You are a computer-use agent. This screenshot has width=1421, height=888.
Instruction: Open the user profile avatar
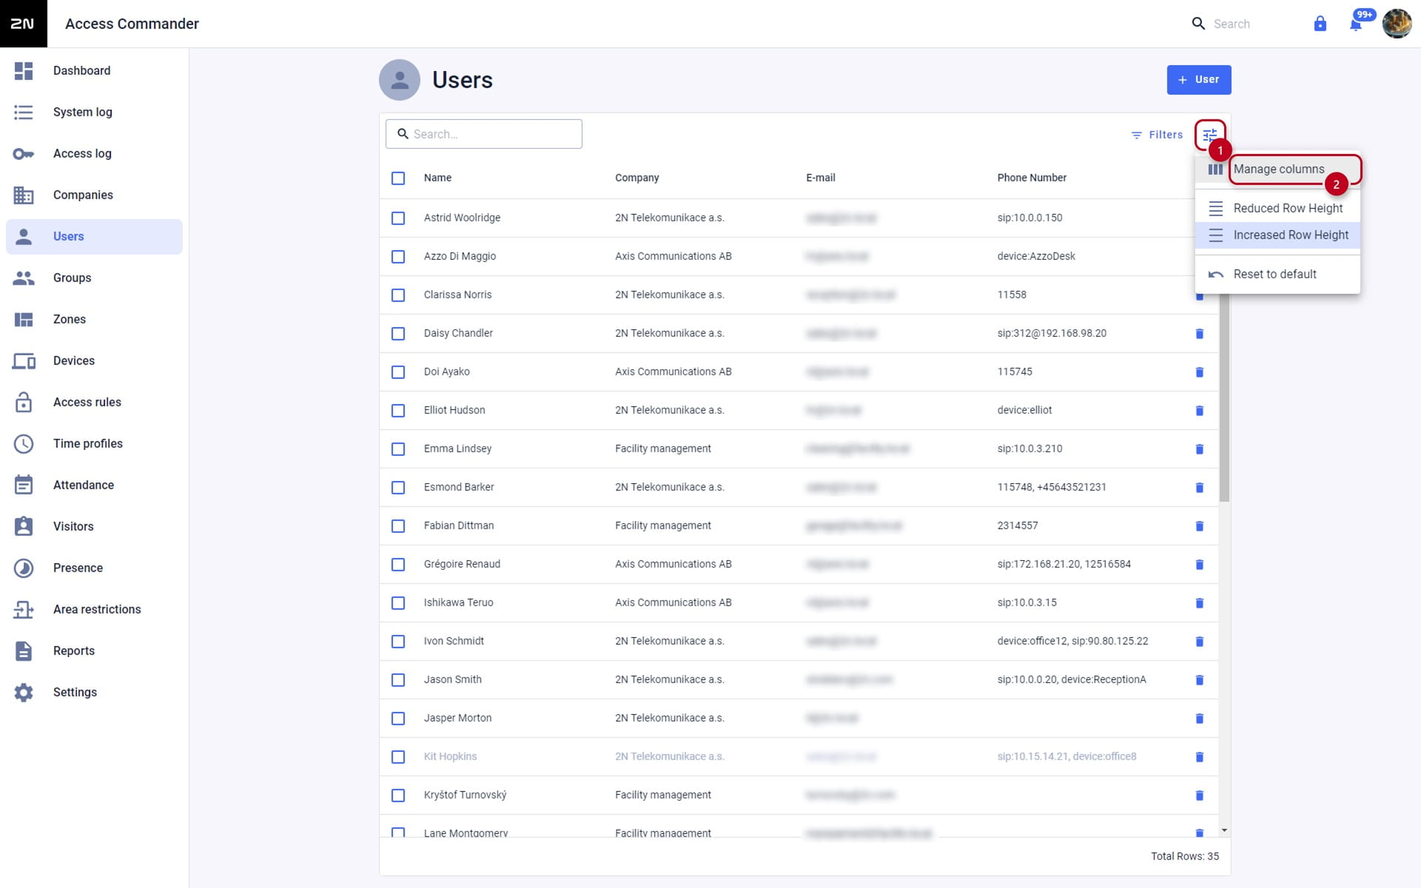1397,24
